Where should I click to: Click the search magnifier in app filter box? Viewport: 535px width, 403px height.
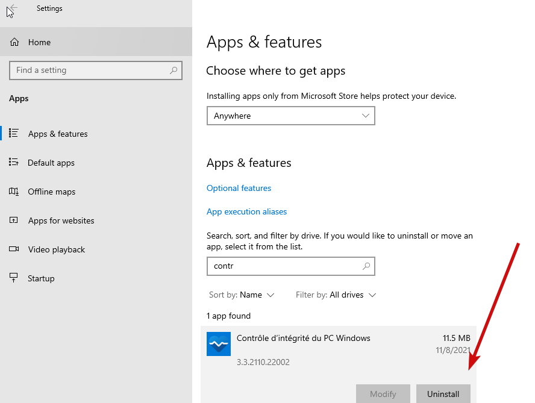tap(366, 266)
